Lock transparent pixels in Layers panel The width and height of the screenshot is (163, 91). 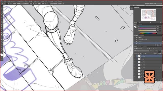pos(140,53)
